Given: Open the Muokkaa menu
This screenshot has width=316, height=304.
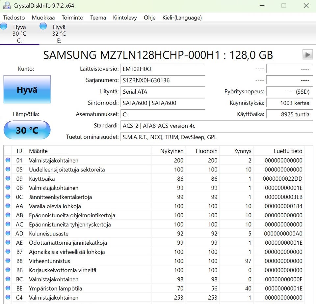Looking at the screenshot, I should point(43,17).
